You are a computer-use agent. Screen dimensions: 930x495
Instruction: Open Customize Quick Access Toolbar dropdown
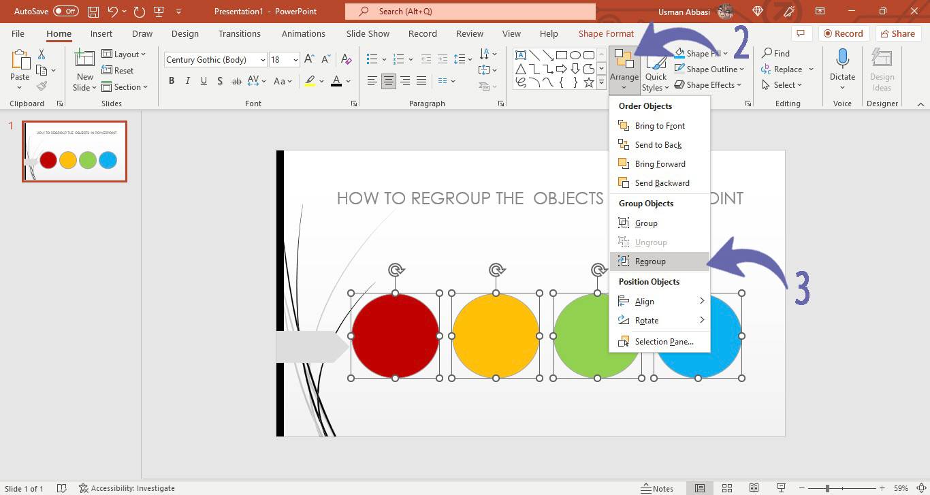[x=178, y=12]
